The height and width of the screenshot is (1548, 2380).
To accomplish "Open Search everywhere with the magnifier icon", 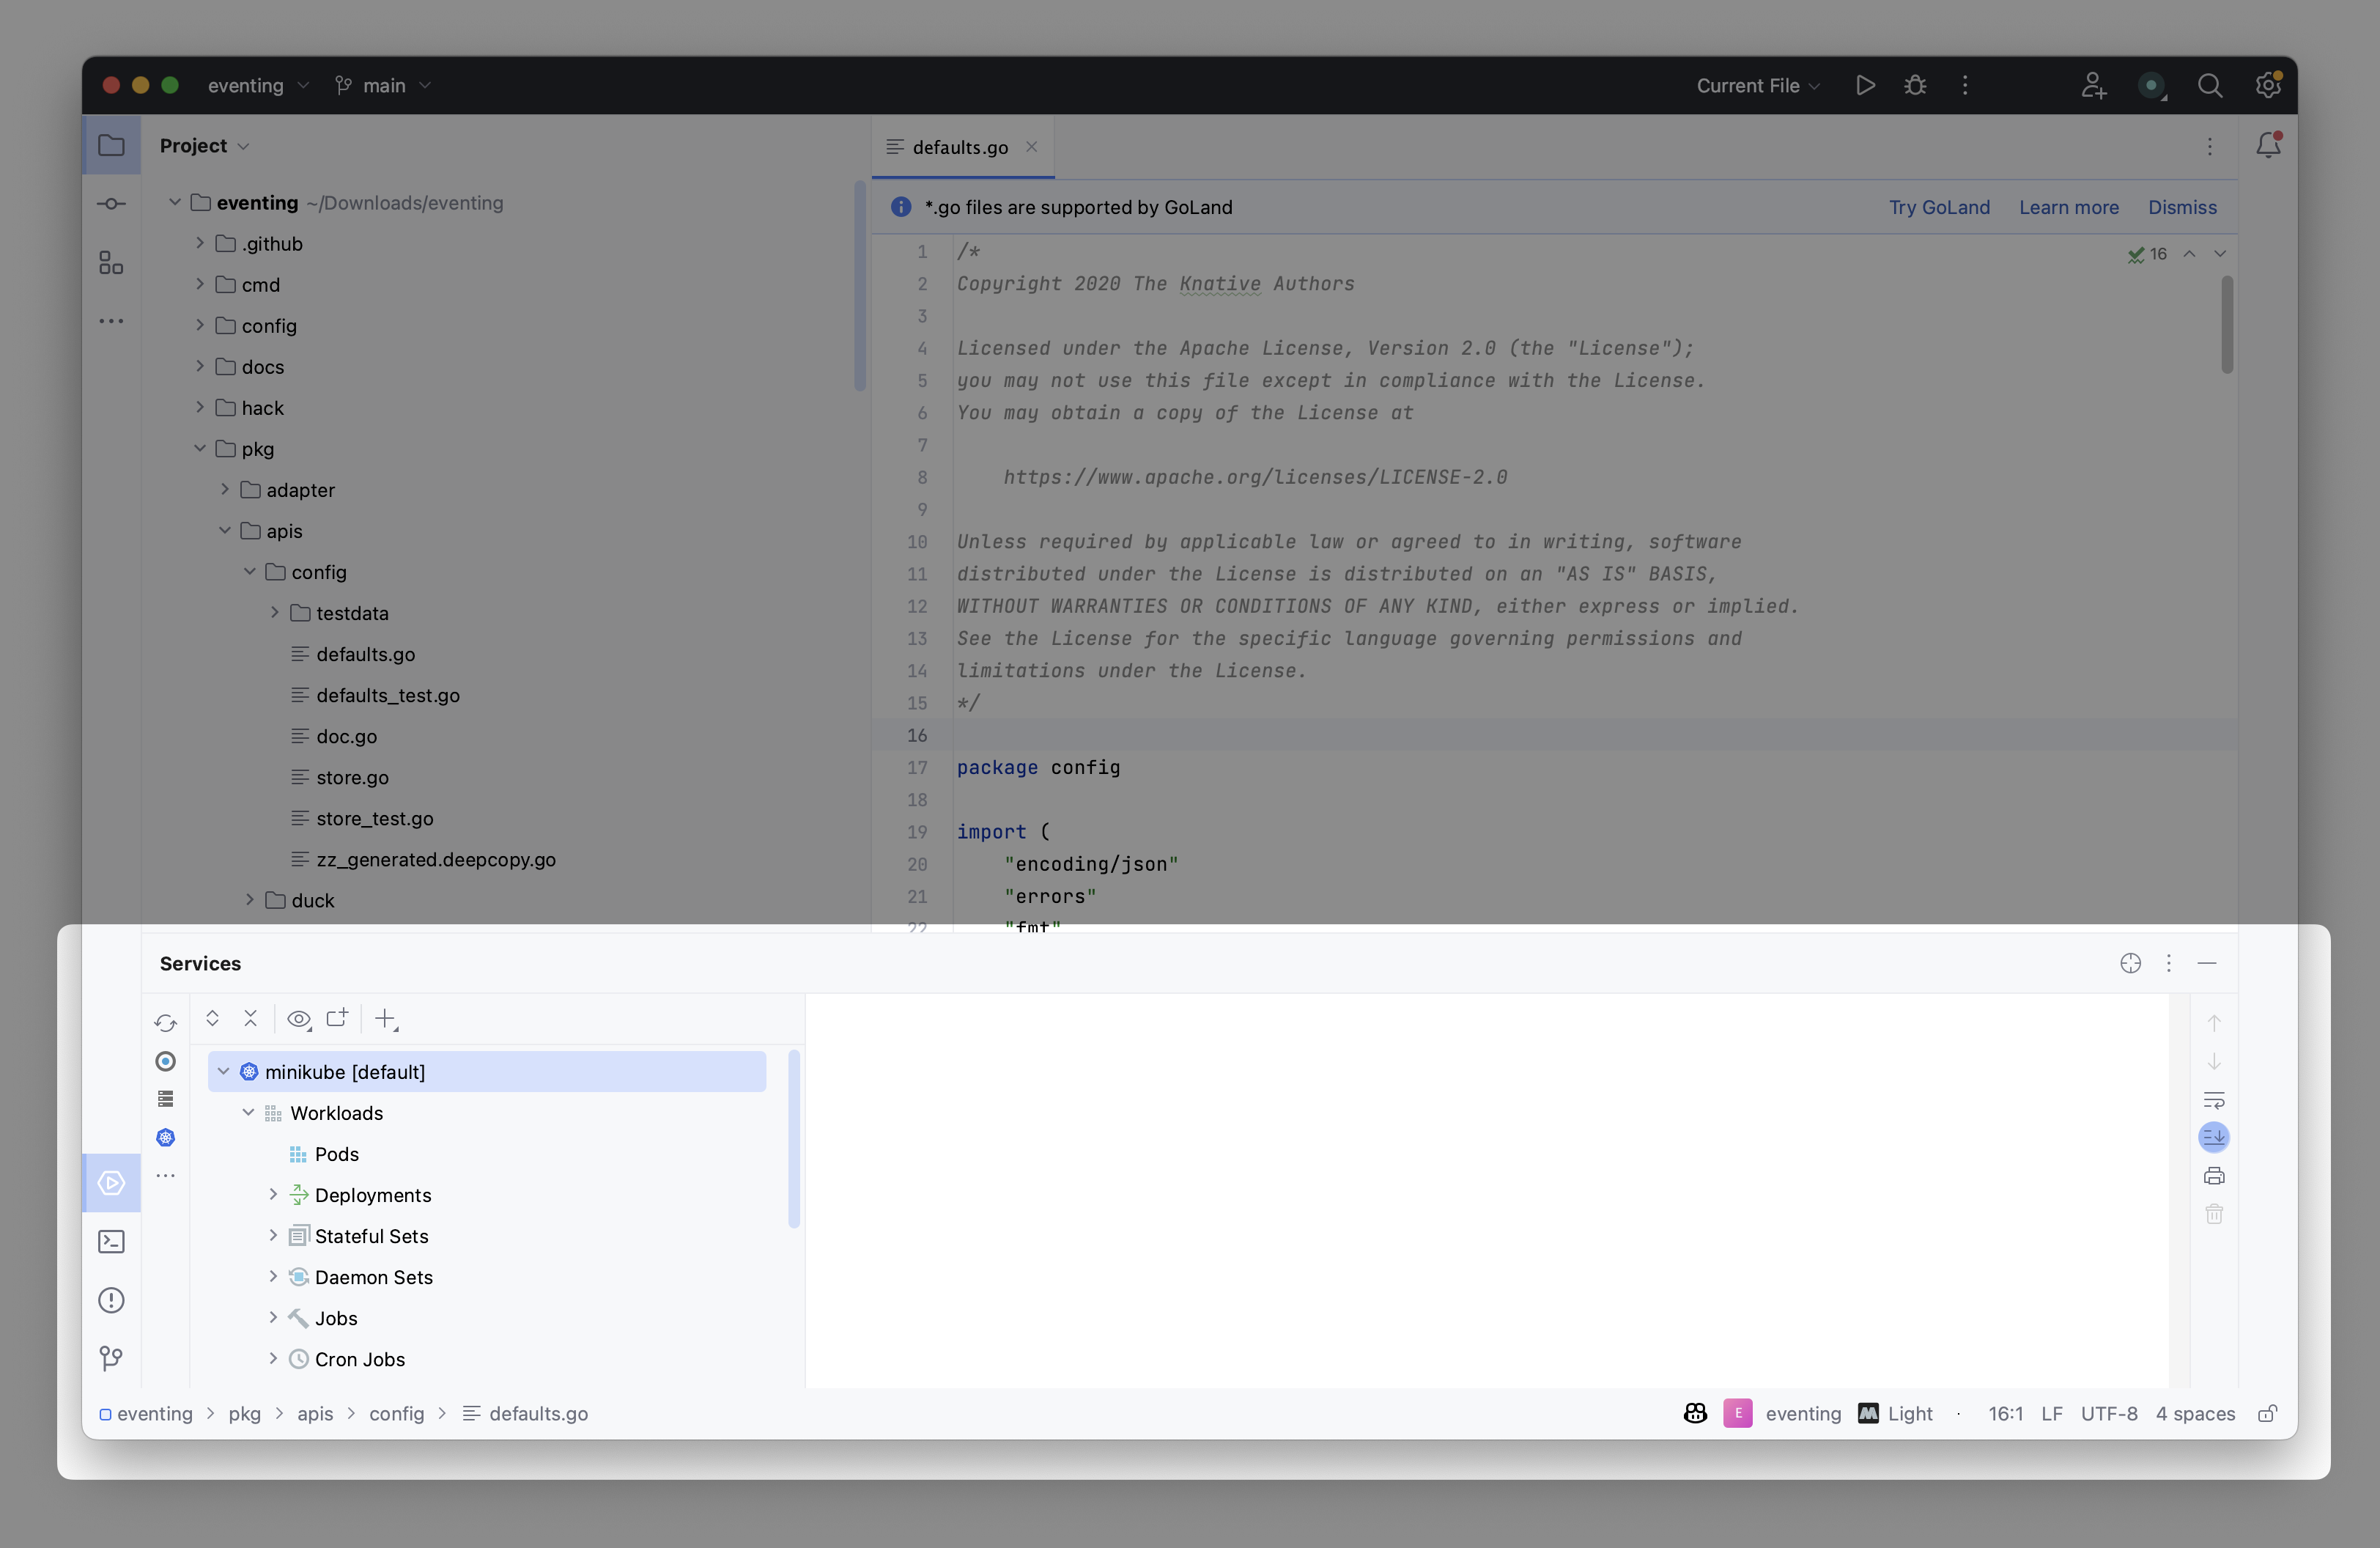I will click(2211, 85).
